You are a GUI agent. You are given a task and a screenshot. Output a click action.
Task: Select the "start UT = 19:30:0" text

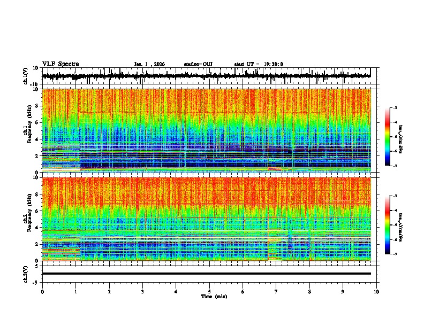259,64
